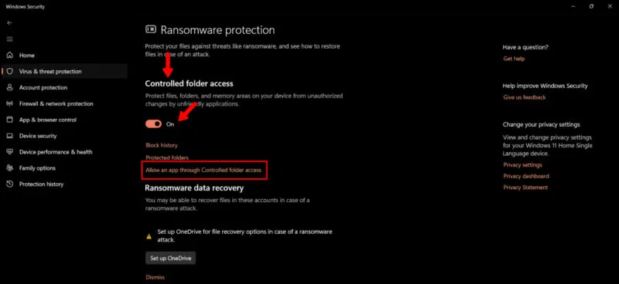This screenshot has width=619, height=284.
Task: Open the hamburger navigation menu icon
Action: click(x=10, y=39)
